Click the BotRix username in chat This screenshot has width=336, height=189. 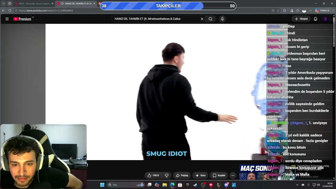tap(281, 123)
